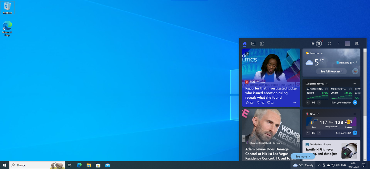
Task: Click the forward arrow next to refresh
Action: [338, 44]
